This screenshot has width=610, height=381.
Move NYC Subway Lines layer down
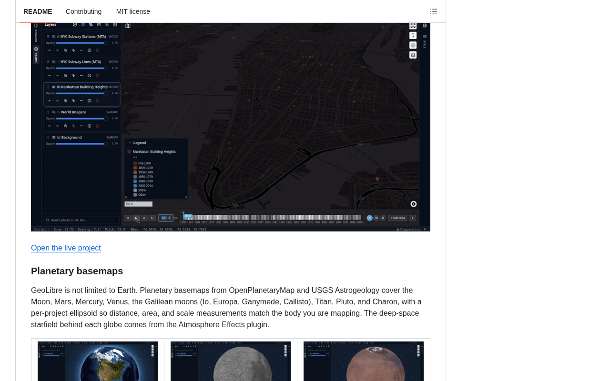point(57,75)
